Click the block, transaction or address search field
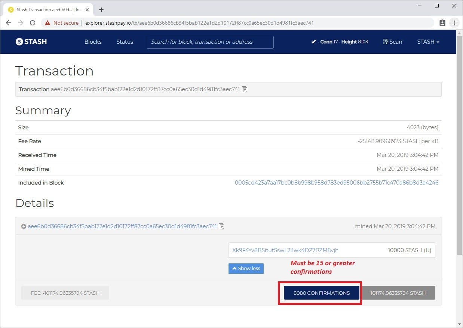 coord(210,42)
